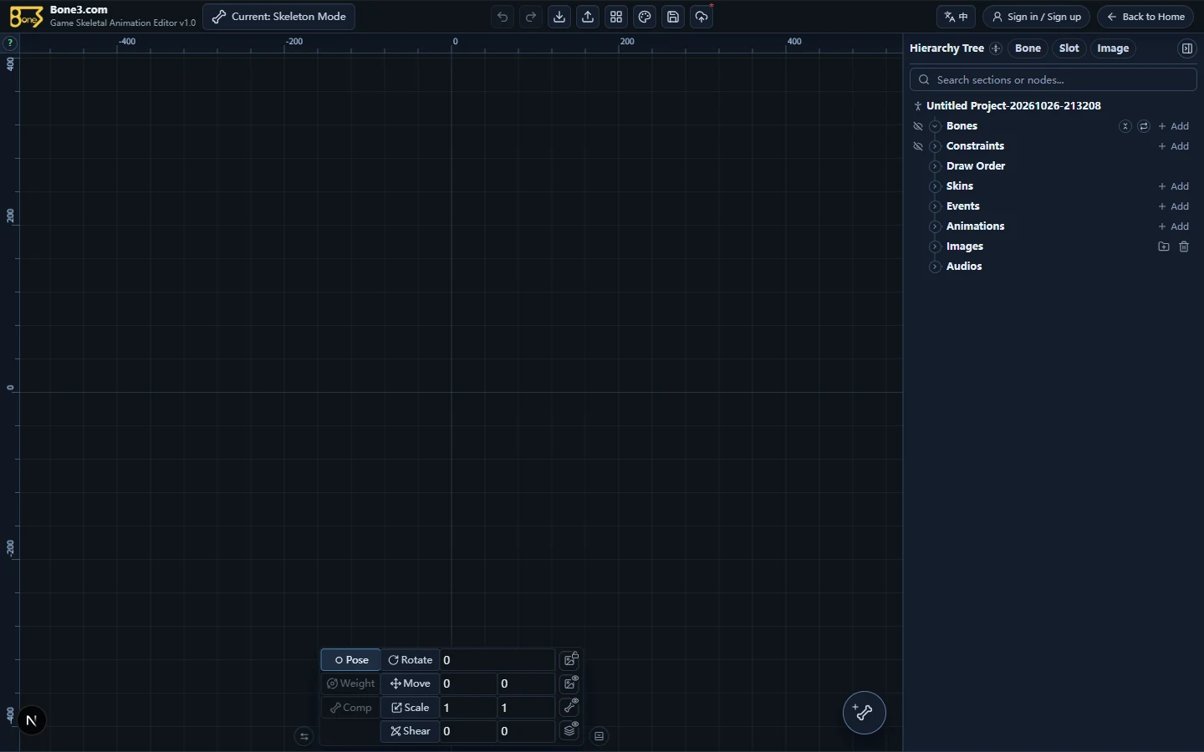Select the Rotate tool
This screenshot has width=1204, height=752.
[411, 660]
